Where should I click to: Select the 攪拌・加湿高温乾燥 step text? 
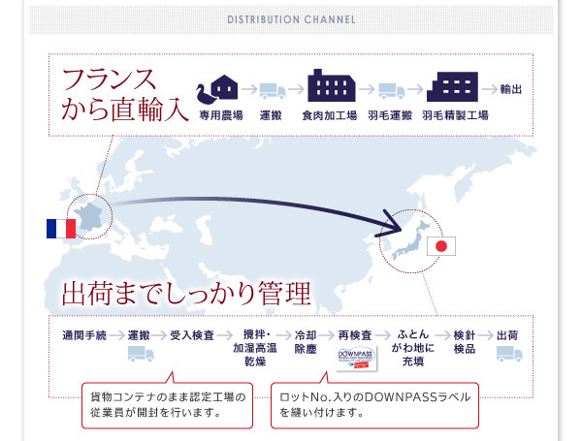click(255, 348)
